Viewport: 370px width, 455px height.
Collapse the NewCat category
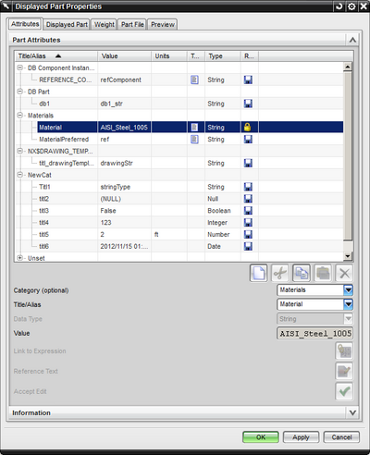coord(20,175)
